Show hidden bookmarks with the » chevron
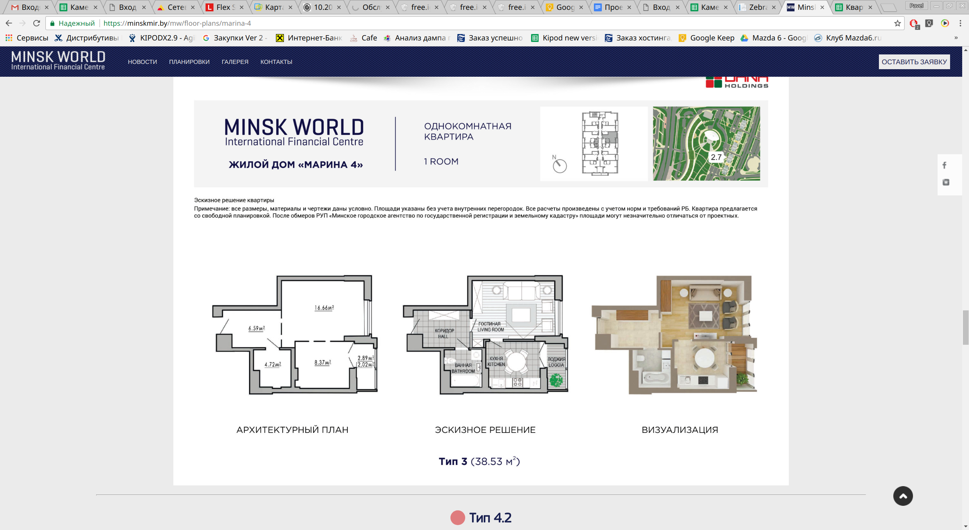Screen dimensions: 969x530 pyautogui.click(x=956, y=38)
